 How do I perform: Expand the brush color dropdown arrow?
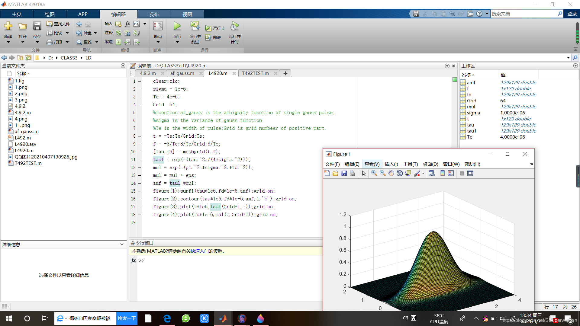coord(423,174)
